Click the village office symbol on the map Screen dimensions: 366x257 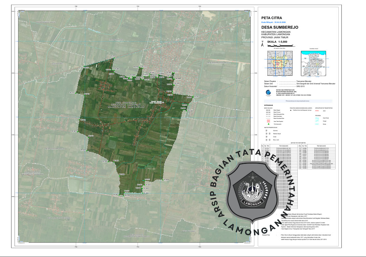[x=163, y=102]
